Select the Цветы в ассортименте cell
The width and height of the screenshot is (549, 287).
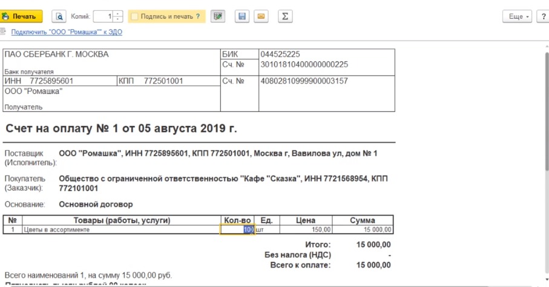point(120,229)
